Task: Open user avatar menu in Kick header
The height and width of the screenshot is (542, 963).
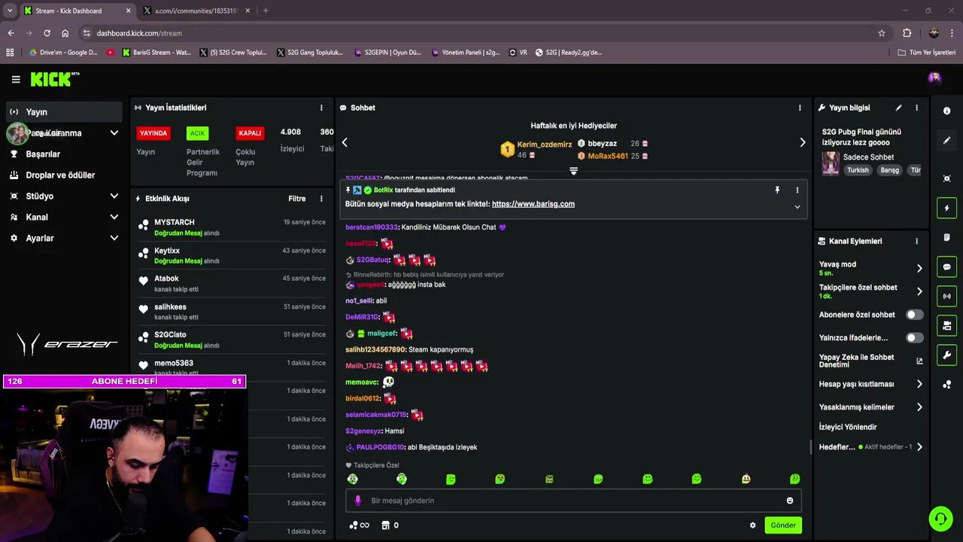Action: (x=934, y=78)
